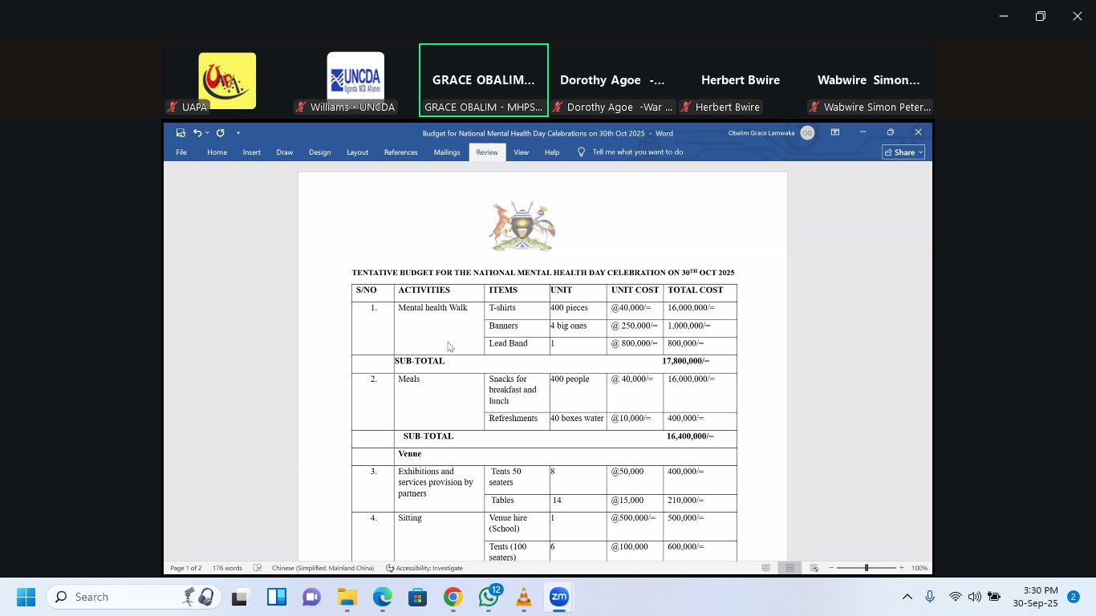Open the Customize Quick Access Toolbar arrow
The width and height of the screenshot is (1096, 616).
click(238, 133)
